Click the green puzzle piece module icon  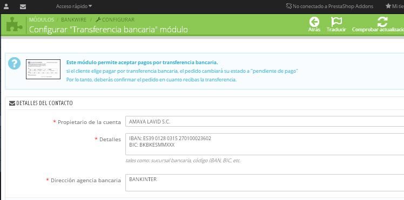pyautogui.click(x=14, y=25)
